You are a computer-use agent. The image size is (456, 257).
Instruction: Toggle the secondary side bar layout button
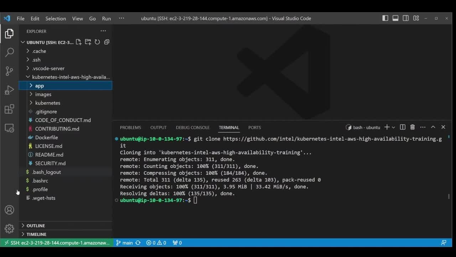point(406,18)
